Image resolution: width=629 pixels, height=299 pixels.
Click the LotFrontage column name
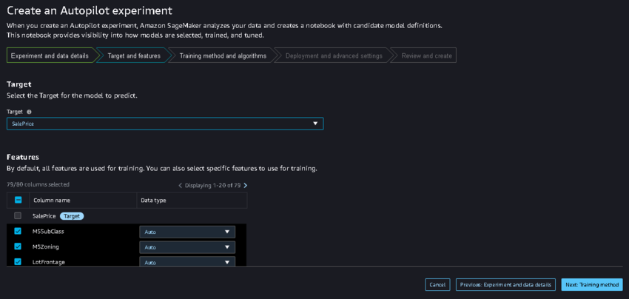pyautogui.click(x=49, y=262)
